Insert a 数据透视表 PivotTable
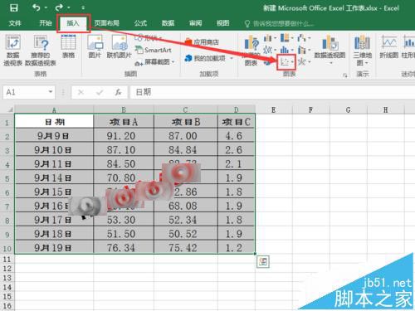 (13, 50)
